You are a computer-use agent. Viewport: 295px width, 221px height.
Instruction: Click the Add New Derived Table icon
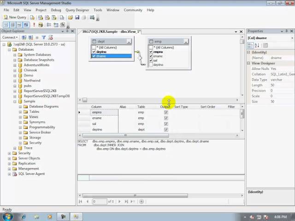[63, 24]
